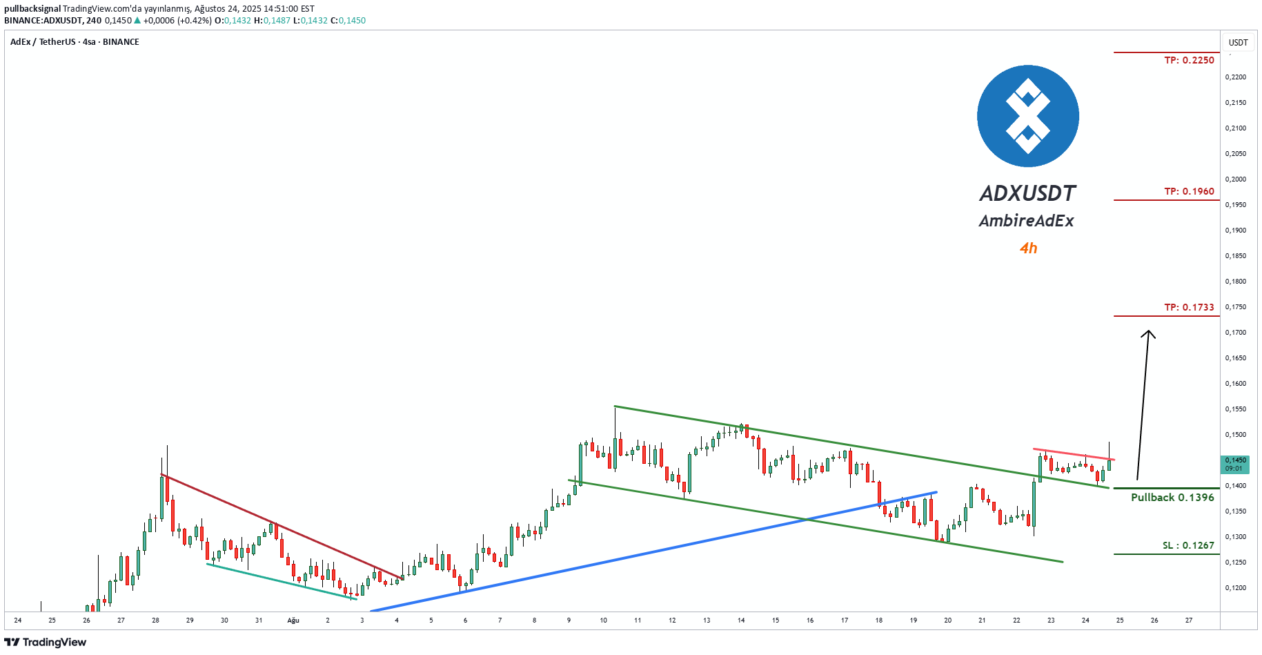Click the date 10 on the time axis
The image size is (1262, 655).
click(603, 620)
